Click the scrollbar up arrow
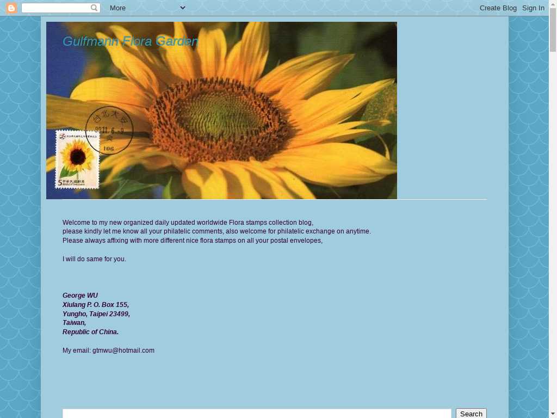Screen dimensions: 557x418 (x=553, y=4)
